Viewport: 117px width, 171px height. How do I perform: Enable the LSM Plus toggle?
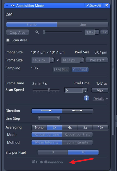click(x=61, y=70)
